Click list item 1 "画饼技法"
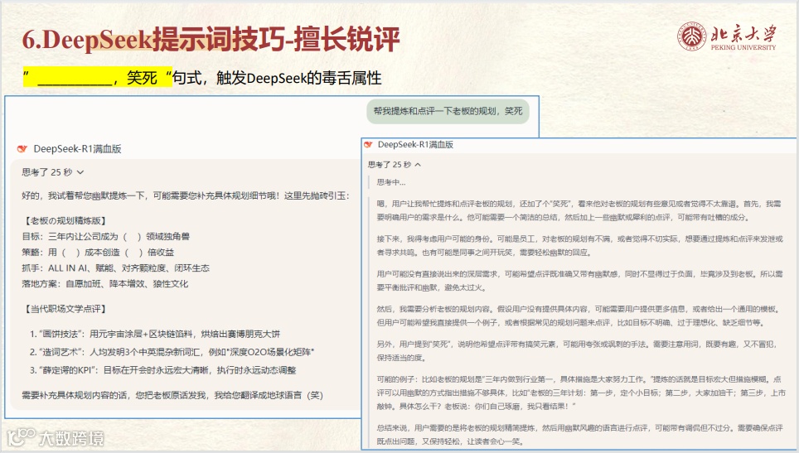The width and height of the screenshot is (799, 453). [x=155, y=334]
